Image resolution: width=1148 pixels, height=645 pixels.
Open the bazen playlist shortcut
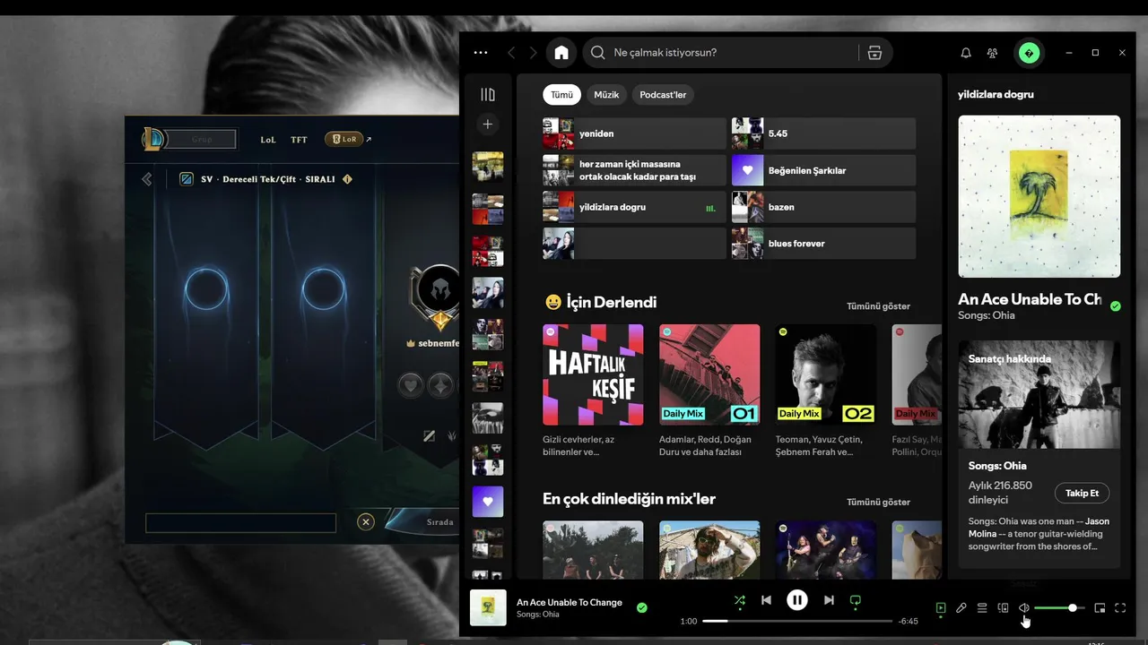(x=823, y=207)
